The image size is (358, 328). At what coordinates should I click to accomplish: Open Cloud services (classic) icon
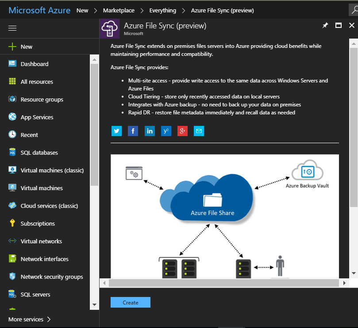pos(12,205)
